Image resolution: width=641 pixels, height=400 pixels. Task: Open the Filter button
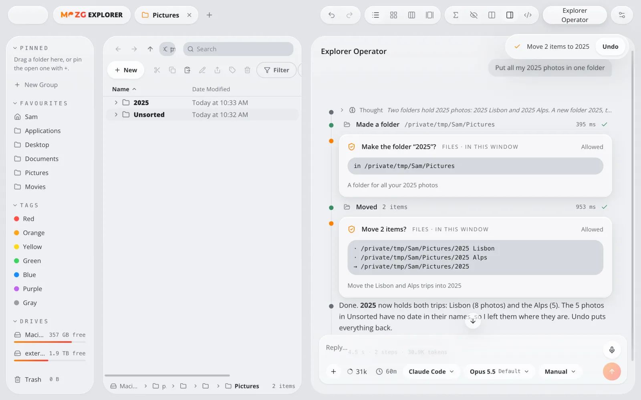pyautogui.click(x=276, y=70)
